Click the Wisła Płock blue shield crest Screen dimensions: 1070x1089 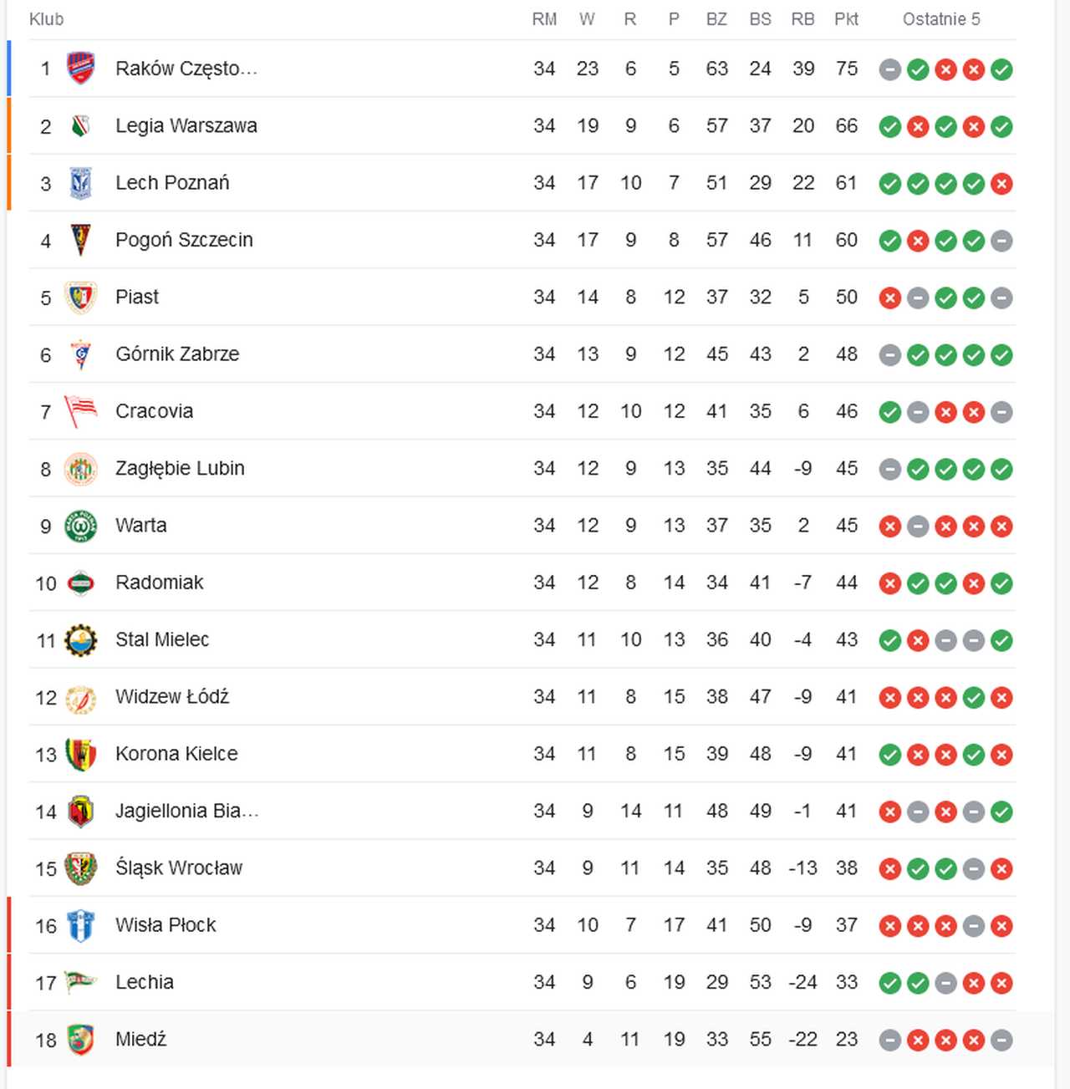coord(81,925)
